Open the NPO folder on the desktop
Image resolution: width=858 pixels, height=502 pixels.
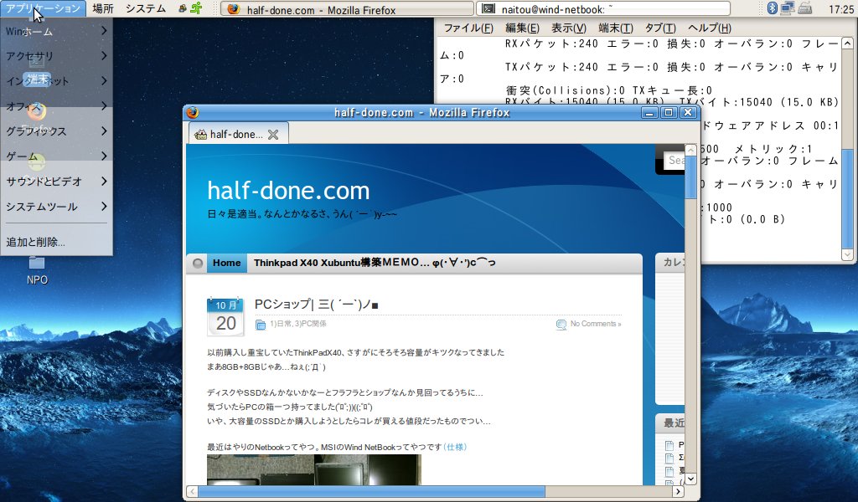tap(37, 270)
